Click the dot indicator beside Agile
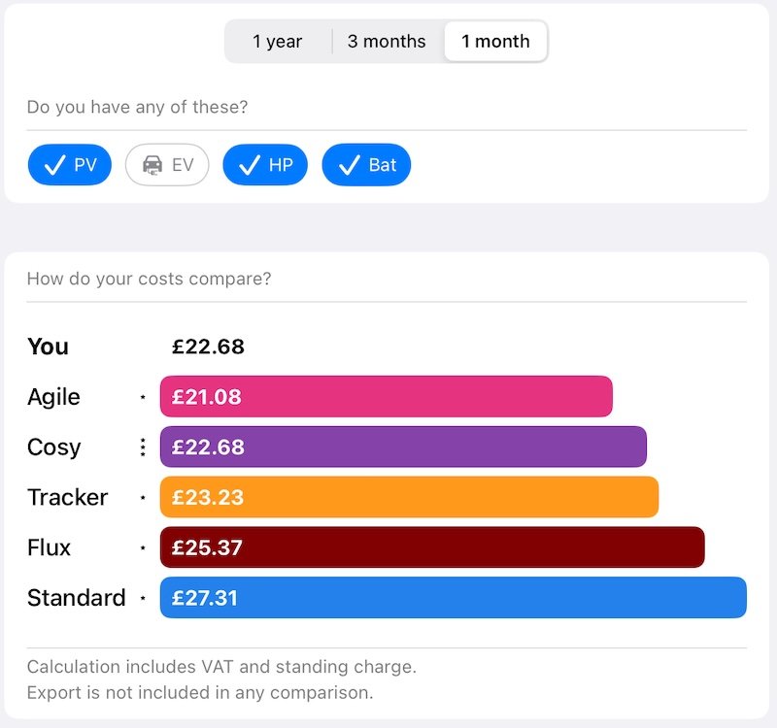777x728 pixels. tap(143, 397)
